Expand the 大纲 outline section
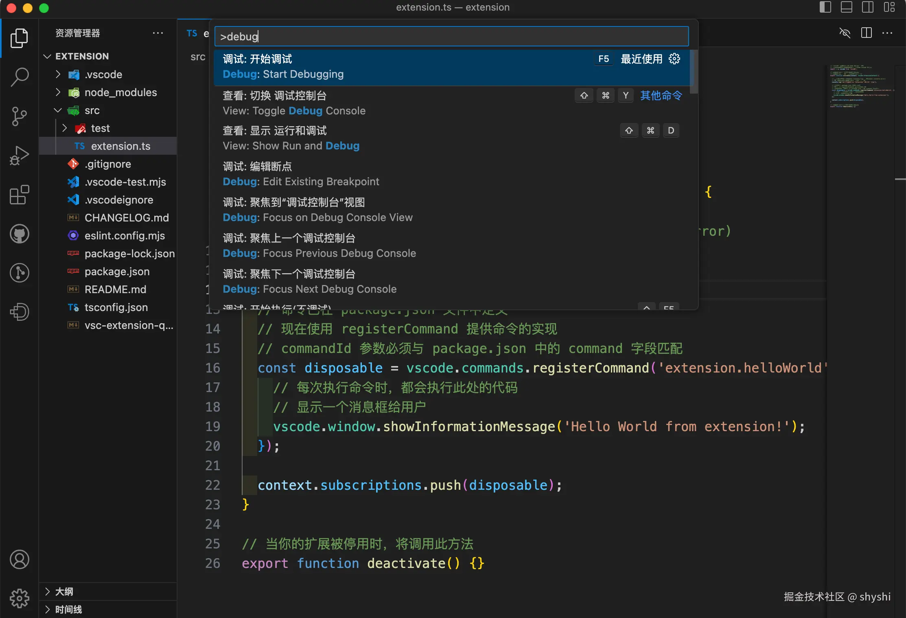The image size is (906, 618). (64, 592)
